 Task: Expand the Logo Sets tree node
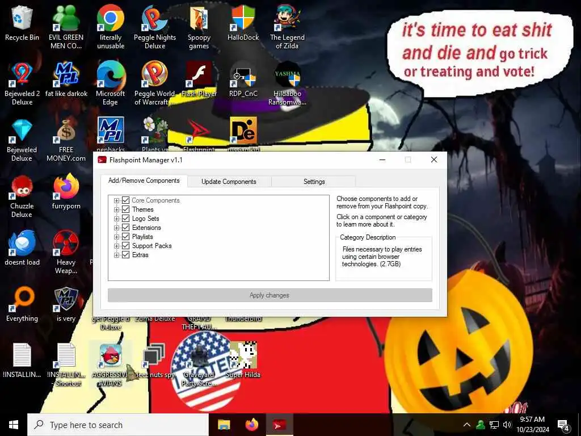click(116, 219)
